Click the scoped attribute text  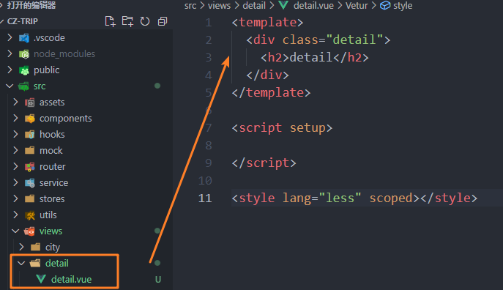pos(391,198)
